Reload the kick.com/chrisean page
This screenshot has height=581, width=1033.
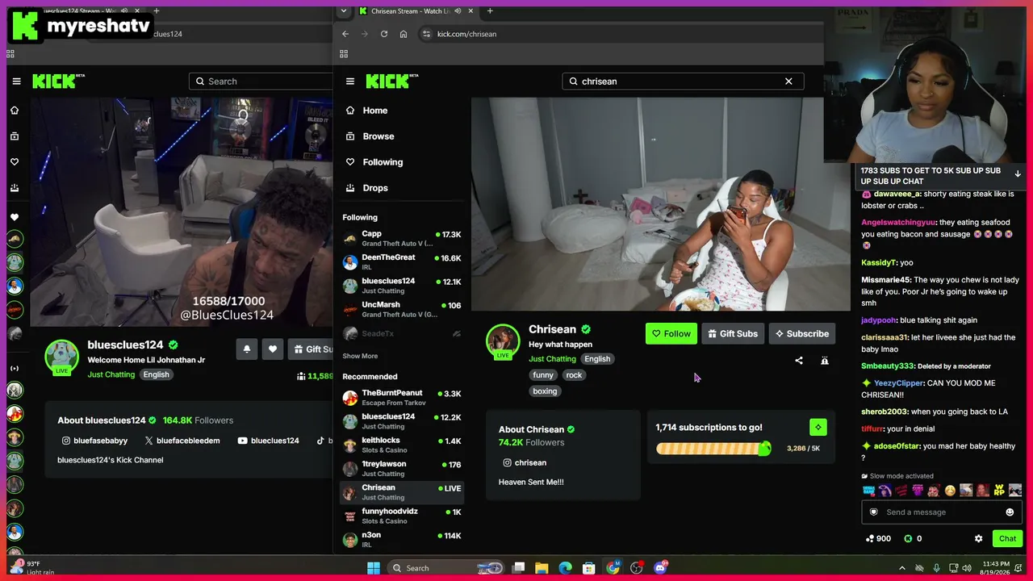(x=384, y=34)
